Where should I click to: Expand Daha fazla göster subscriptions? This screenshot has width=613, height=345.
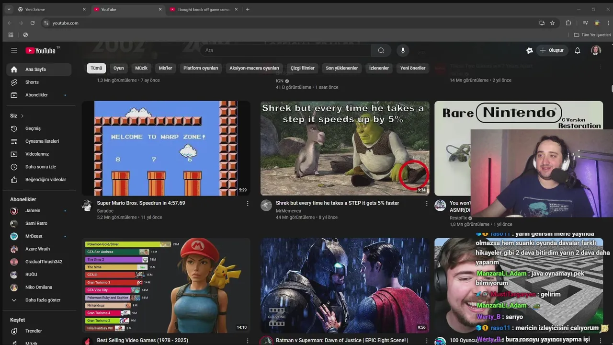pyautogui.click(x=39, y=300)
